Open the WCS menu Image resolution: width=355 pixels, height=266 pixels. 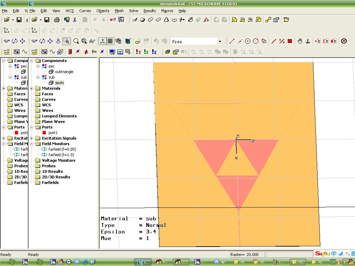tap(70, 11)
